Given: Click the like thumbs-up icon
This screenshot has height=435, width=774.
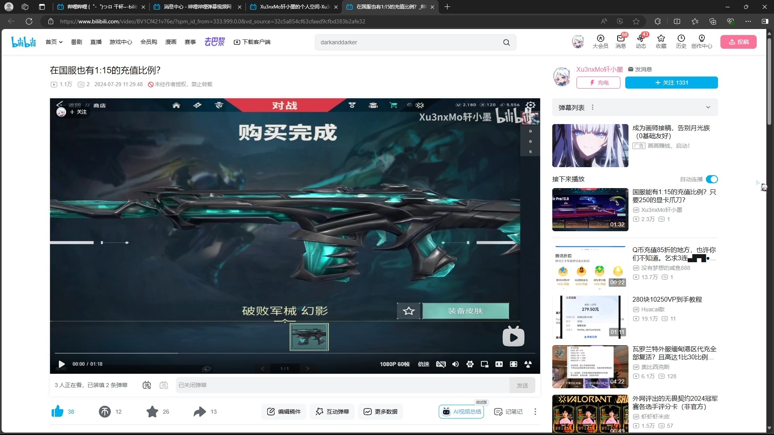Looking at the screenshot, I should [58, 411].
